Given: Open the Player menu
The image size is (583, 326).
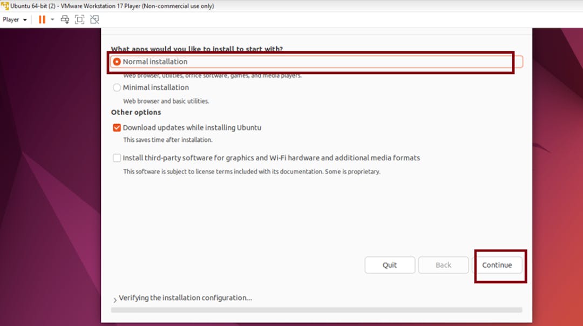Looking at the screenshot, I should [10, 19].
